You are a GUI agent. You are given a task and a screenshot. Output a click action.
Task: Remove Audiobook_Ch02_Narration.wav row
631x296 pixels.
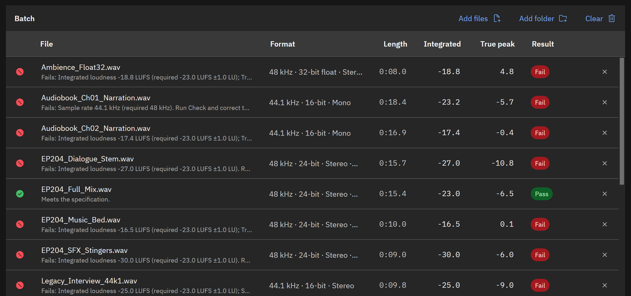[605, 133]
